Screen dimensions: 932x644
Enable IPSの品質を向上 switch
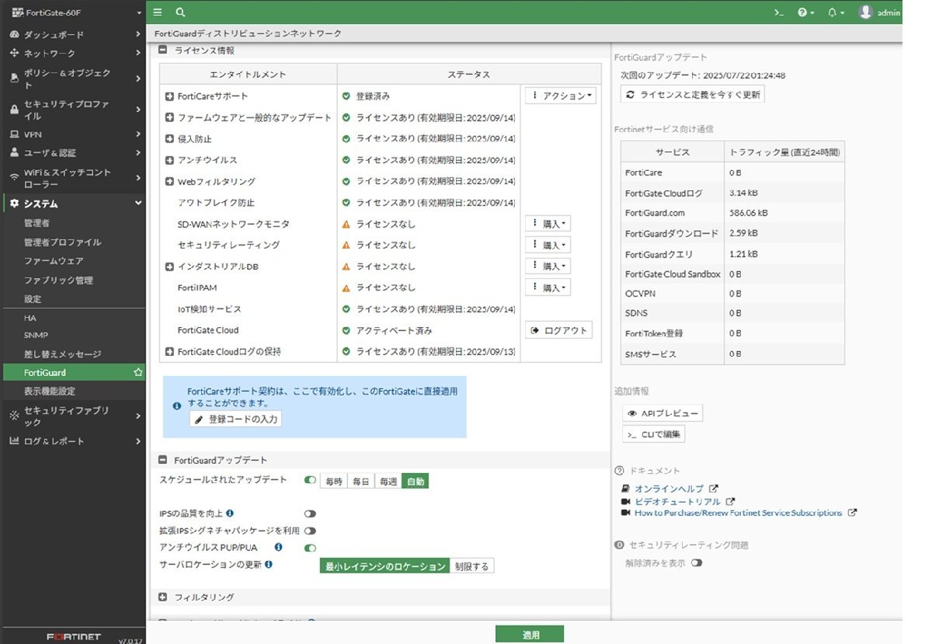click(x=310, y=513)
